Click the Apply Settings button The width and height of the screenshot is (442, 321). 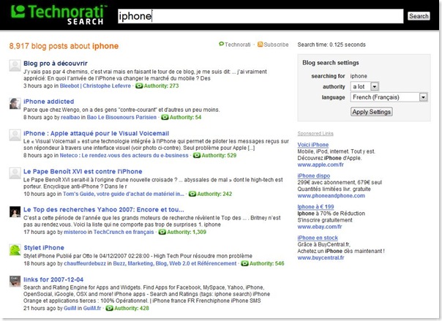[x=372, y=112]
